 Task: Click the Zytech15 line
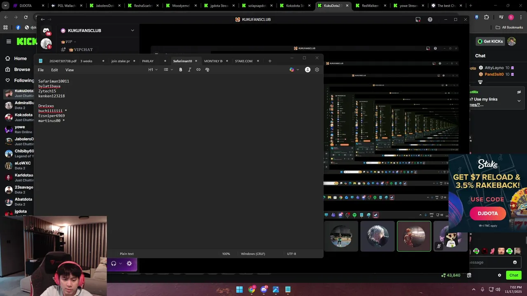[47, 91]
